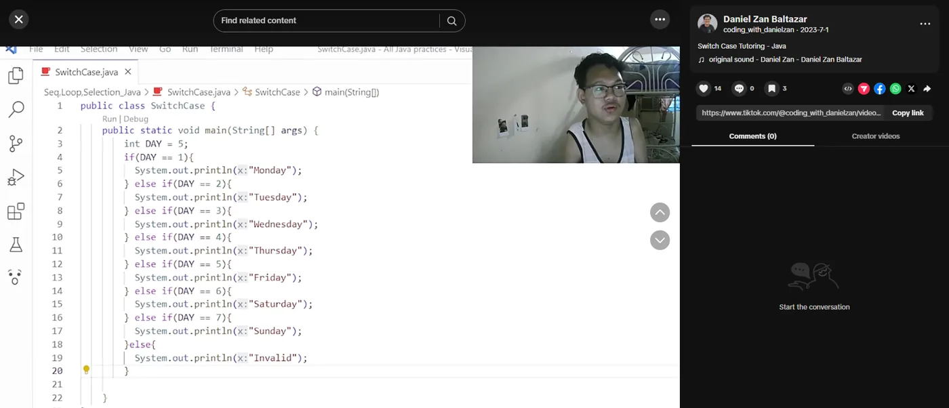Screen dimensions: 949x408
Task: Click the TikTok video URL field
Action: point(791,113)
